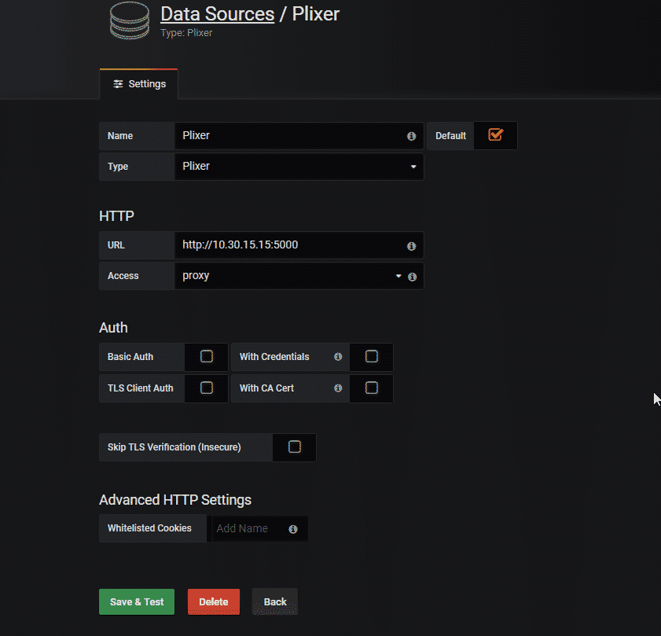
Task: Click the Whitelisted Cookies info icon
Action: pos(293,529)
